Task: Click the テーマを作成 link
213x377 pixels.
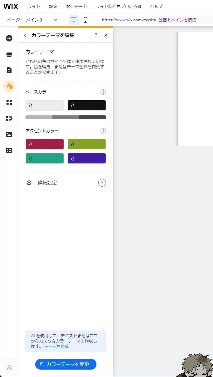Action: click(x=57, y=346)
